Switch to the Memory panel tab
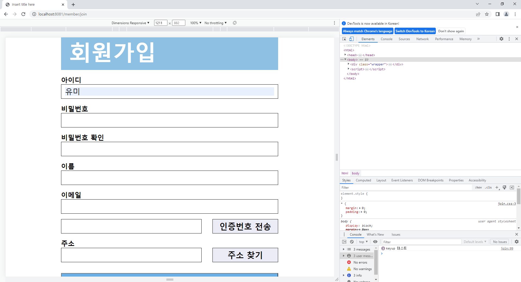 pos(465,39)
